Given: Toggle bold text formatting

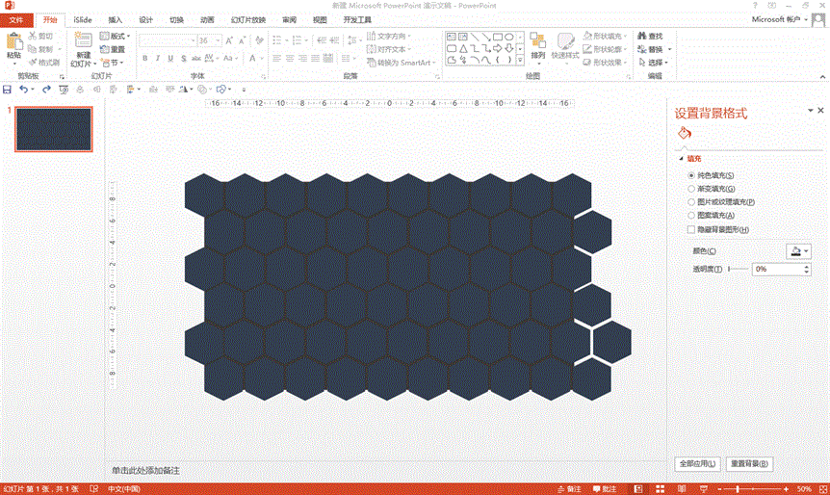Looking at the screenshot, I should click(x=144, y=58).
